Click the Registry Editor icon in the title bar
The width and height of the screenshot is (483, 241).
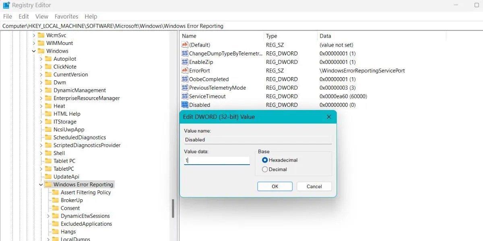tap(6, 5)
